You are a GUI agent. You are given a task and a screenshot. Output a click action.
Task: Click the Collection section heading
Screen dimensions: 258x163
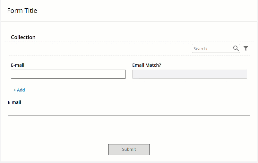coord(23,37)
